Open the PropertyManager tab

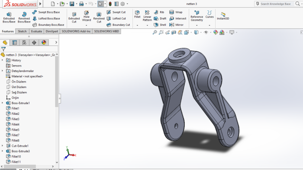(x=15, y=42)
